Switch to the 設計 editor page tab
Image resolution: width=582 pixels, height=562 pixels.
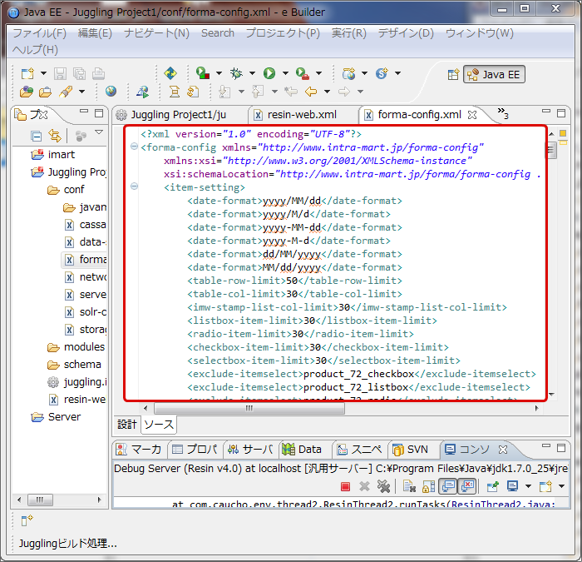tap(127, 424)
